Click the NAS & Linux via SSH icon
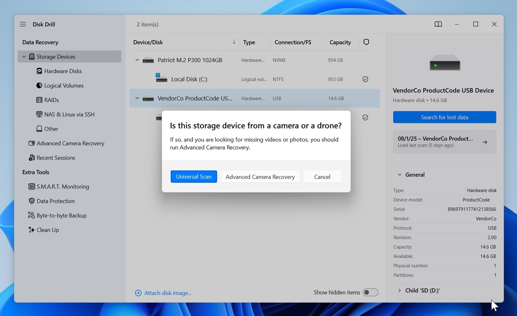This screenshot has width=517, height=316. 39,114
